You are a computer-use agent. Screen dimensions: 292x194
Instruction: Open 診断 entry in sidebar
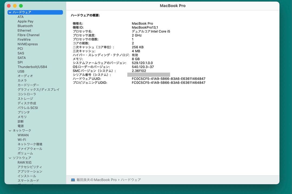click(x=21, y=122)
